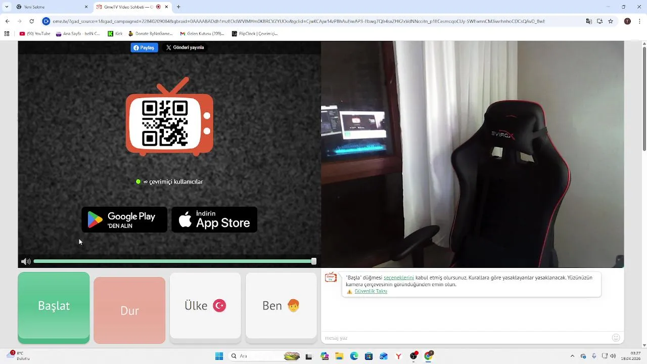This screenshot has width=647, height=364.
Task: Bookmark this page with star icon
Action: [x=611, y=21]
